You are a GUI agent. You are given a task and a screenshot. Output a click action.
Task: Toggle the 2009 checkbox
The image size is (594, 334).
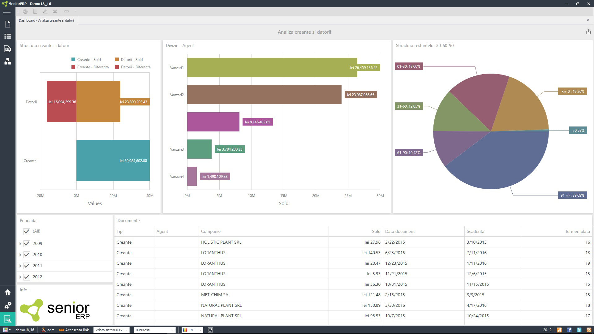27,243
